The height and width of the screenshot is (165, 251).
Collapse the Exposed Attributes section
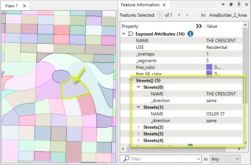point(123,34)
